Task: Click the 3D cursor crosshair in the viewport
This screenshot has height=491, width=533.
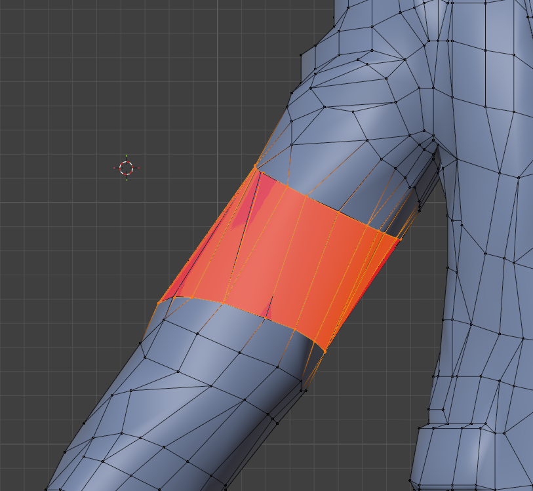Action: [127, 168]
